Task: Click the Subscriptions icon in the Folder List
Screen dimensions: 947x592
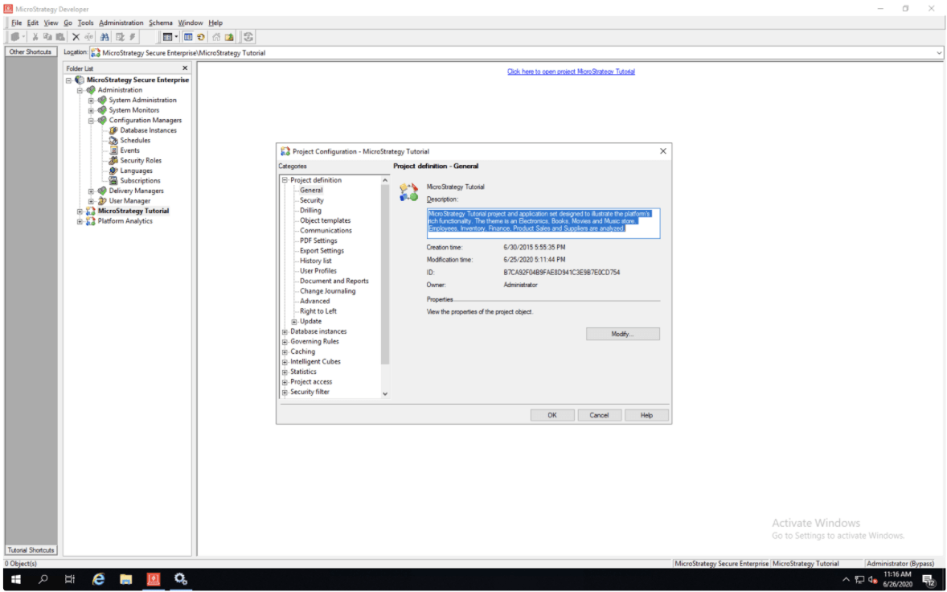Action: tap(113, 181)
